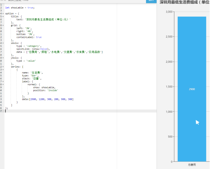The height and width of the screenshot is (169, 210).
Task: Click the 1,500 y-axis label
Action: [169, 87]
